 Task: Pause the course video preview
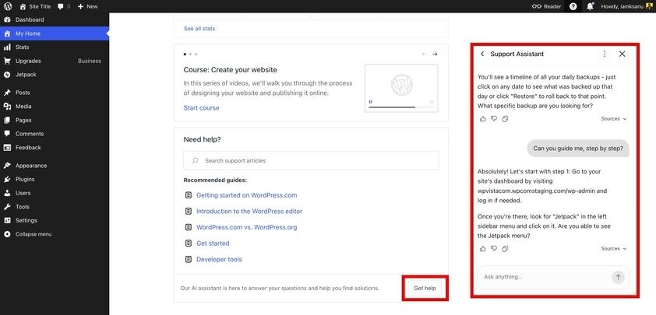[370, 102]
